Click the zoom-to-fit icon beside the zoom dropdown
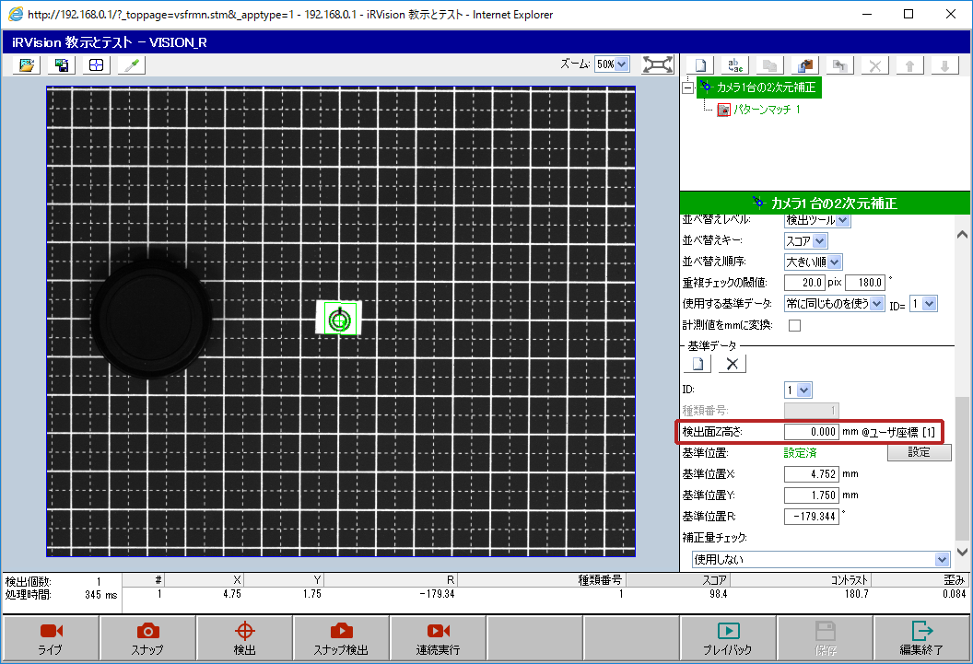The height and width of the screenshot is (664, 973). click(x=657, y=64)
